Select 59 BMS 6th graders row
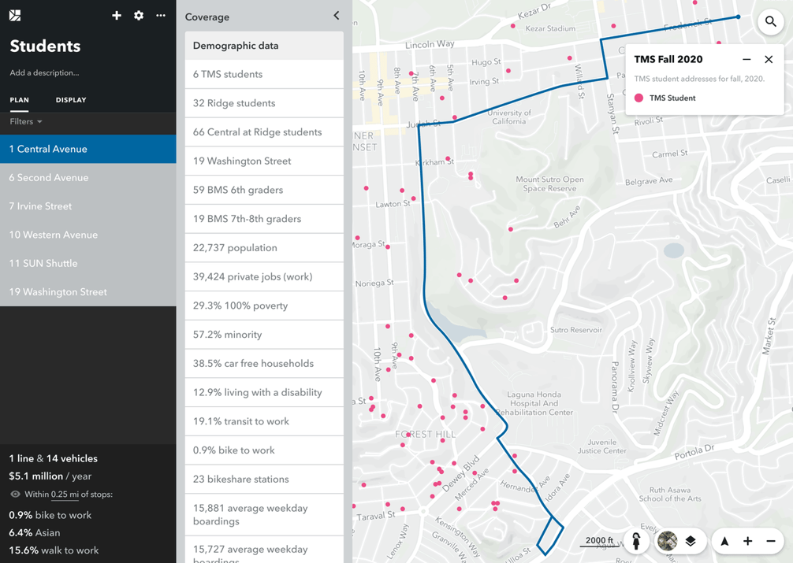Screen dimensions: 793x563 [264, 190]
